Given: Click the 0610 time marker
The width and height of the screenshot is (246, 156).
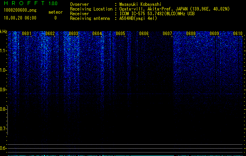Looking at the screenshot, I should 238,34.
